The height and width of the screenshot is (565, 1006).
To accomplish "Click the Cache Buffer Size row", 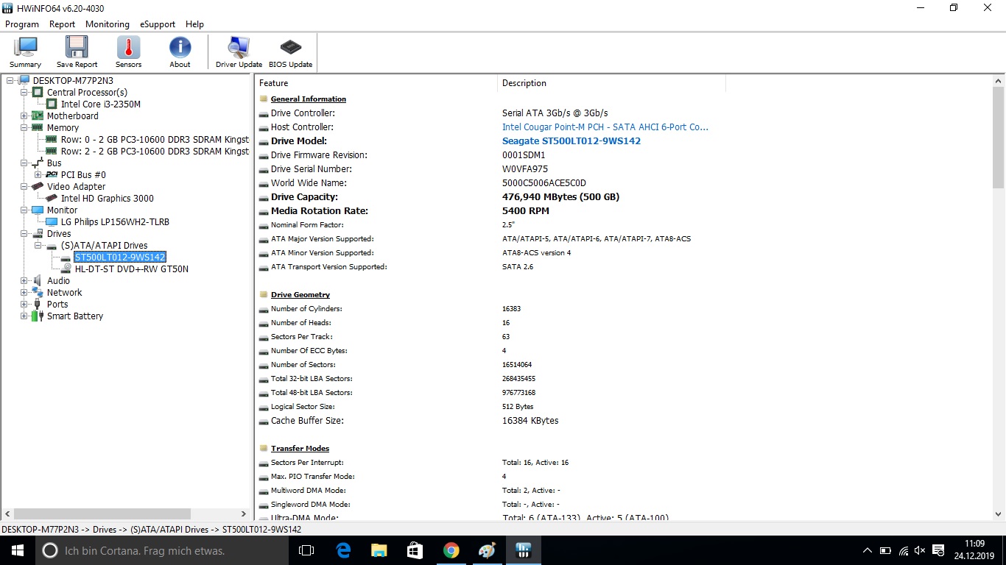I will point(491,421).
